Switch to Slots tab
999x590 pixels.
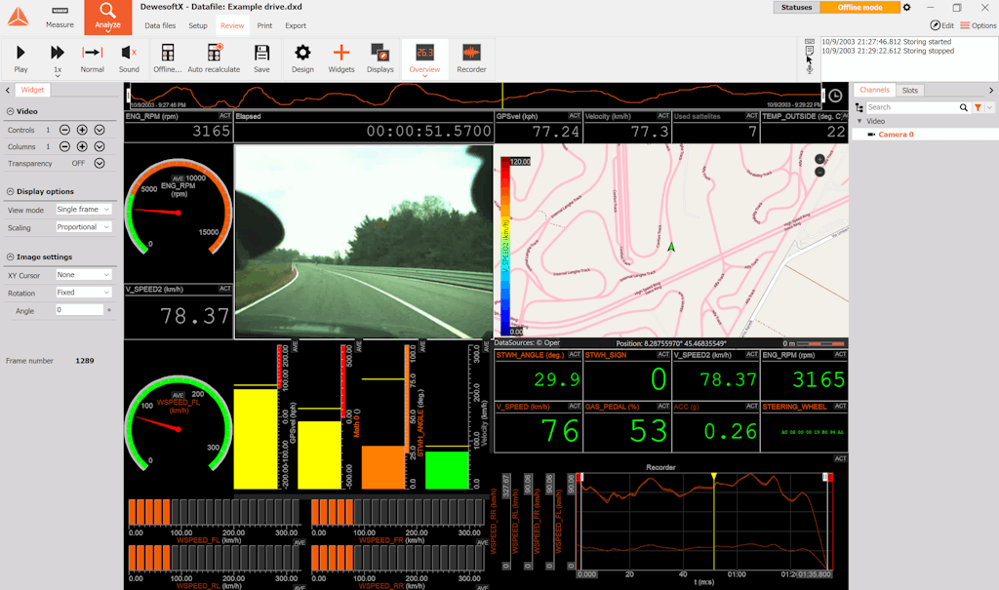pos(910,91)
